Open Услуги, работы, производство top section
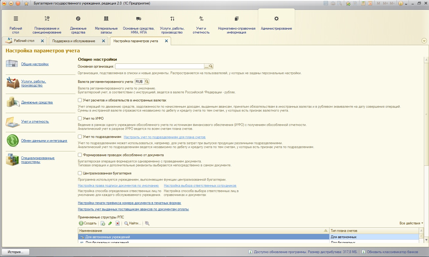 tap(172, 25)
